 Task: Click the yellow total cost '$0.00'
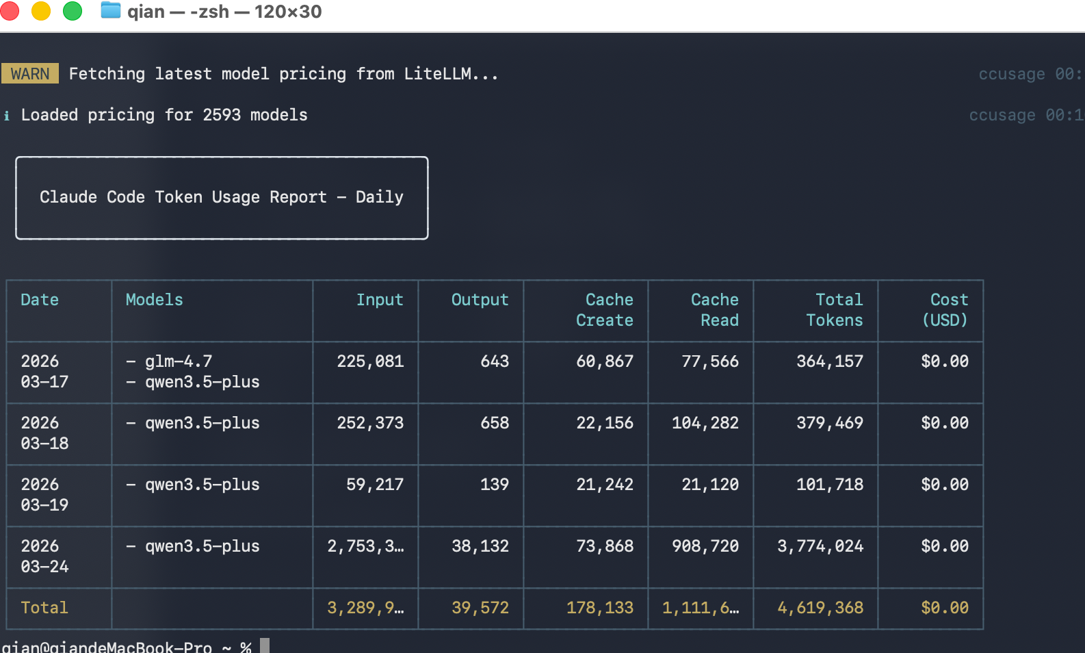(945, 608)
